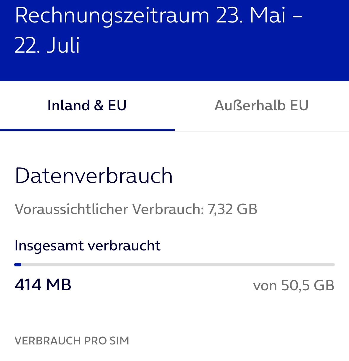Switch to the Inland & EU tab
Viewport: 349px width, 361px height.
[x=87, y=106]
